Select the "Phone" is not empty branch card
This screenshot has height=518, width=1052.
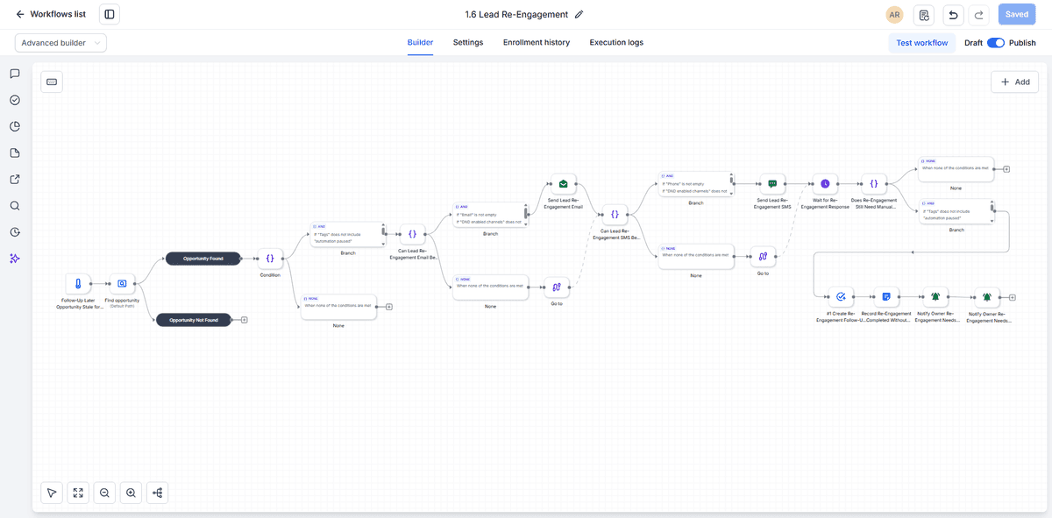[x=696, y=185]
